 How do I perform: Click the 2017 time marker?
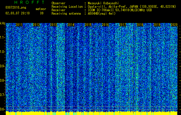click(x=123, y=25)
